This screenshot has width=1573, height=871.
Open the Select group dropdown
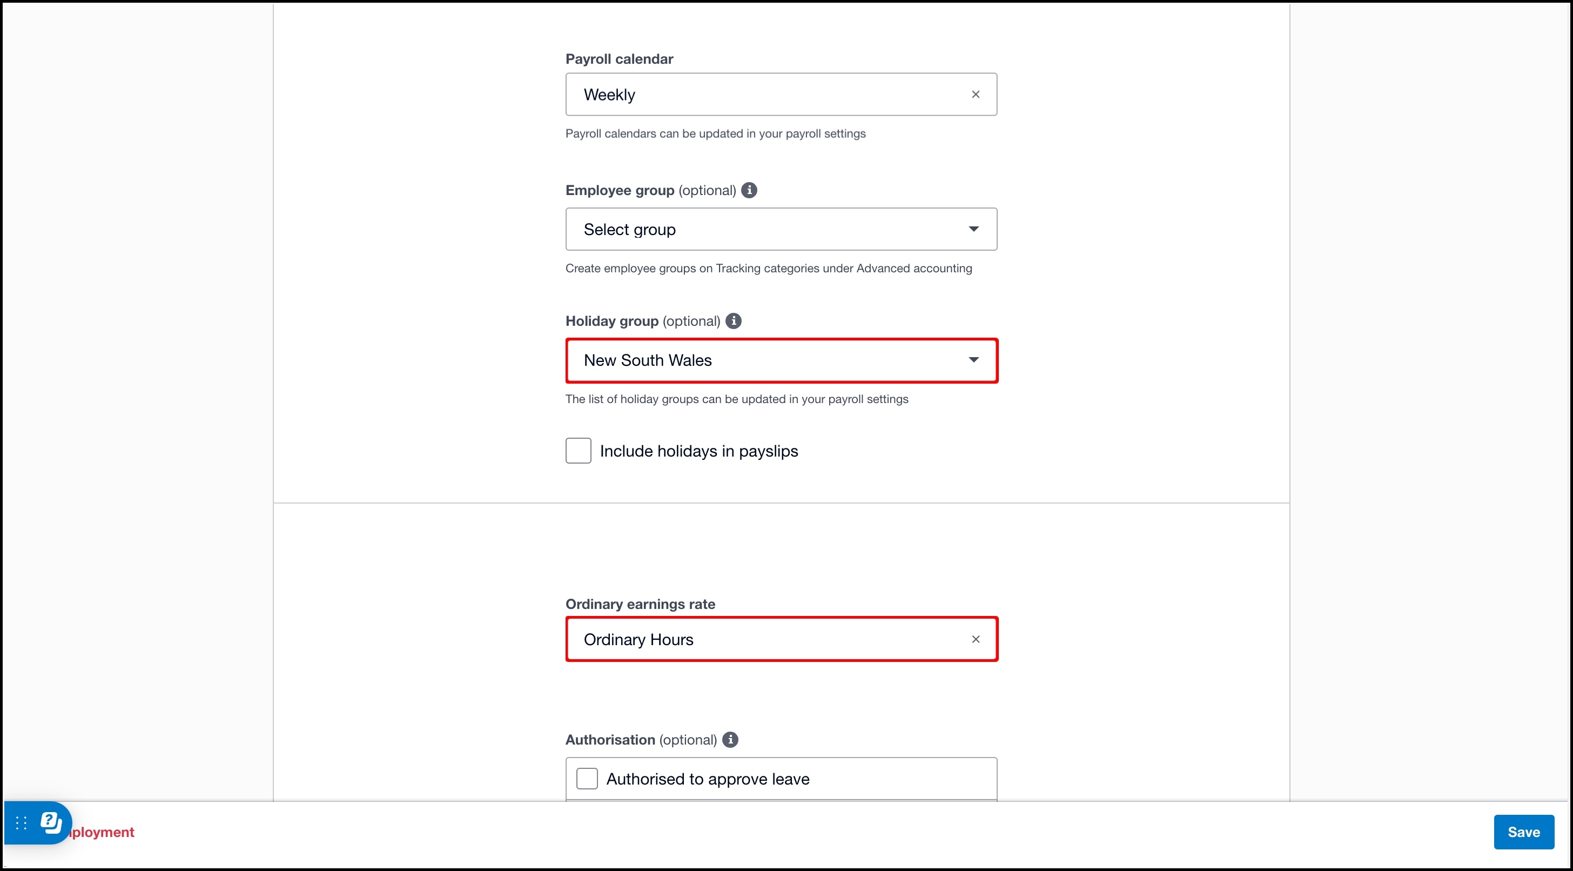coord(781,230)
